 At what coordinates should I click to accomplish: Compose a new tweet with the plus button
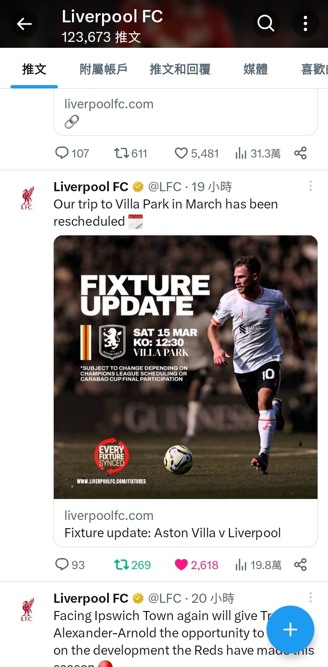pyautogui.click(x=290, y=630)
